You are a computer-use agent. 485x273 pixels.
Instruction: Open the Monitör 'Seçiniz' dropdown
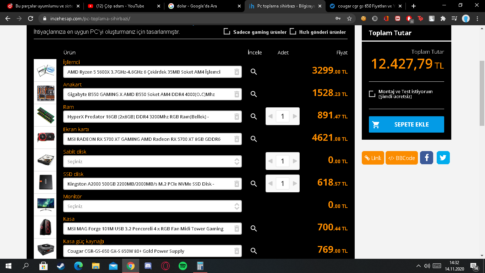click(x=152, y=206)
